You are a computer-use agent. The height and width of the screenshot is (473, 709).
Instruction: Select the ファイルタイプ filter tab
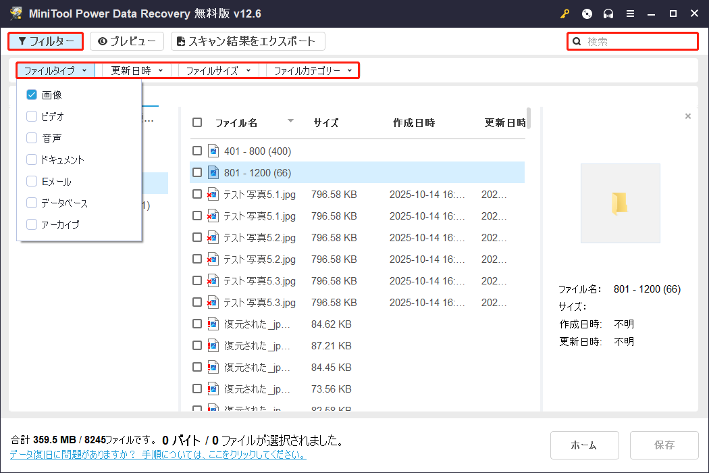[54, 70]
